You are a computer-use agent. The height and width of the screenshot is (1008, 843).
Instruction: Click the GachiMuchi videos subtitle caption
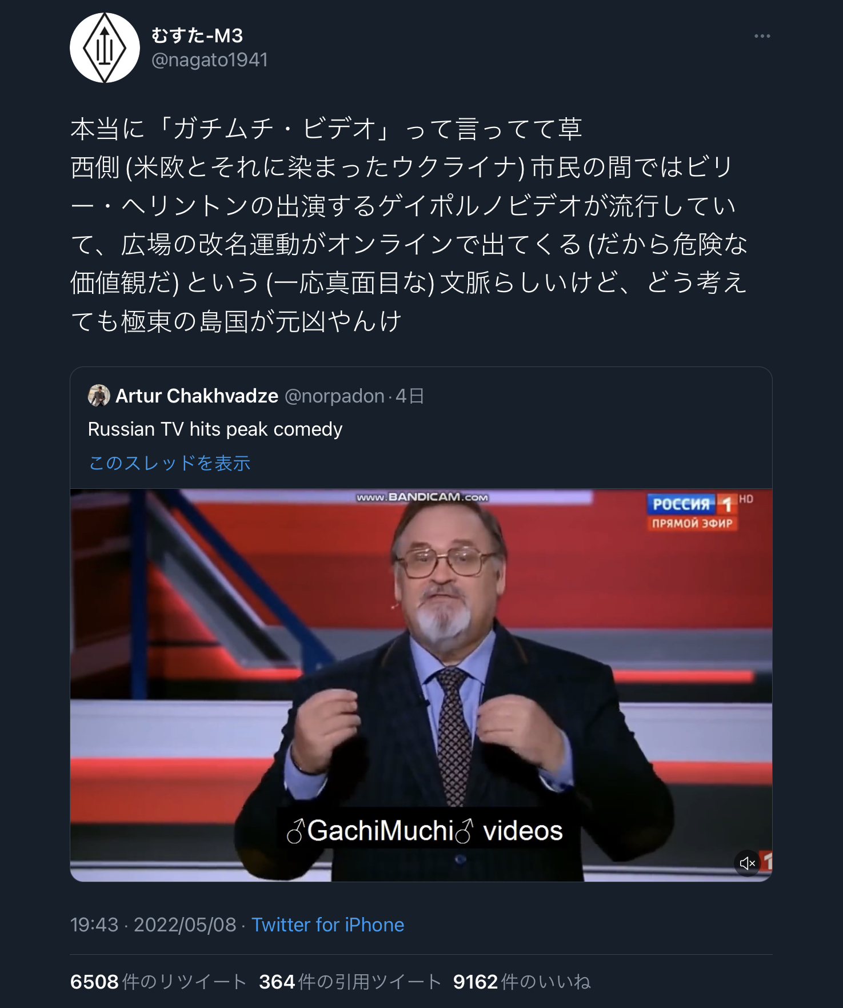tap(425, 831)
